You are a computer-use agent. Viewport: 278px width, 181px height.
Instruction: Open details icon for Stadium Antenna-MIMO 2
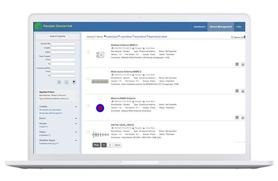pyautogui.click(x=237, y=64)
